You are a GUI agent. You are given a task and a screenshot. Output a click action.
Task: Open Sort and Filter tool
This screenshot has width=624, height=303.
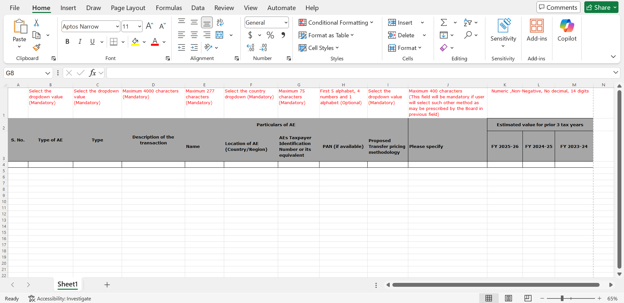468,22
